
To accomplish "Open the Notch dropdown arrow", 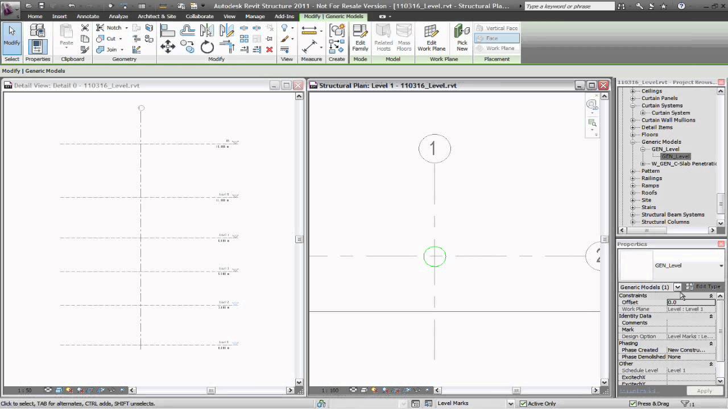I will 126,28.
